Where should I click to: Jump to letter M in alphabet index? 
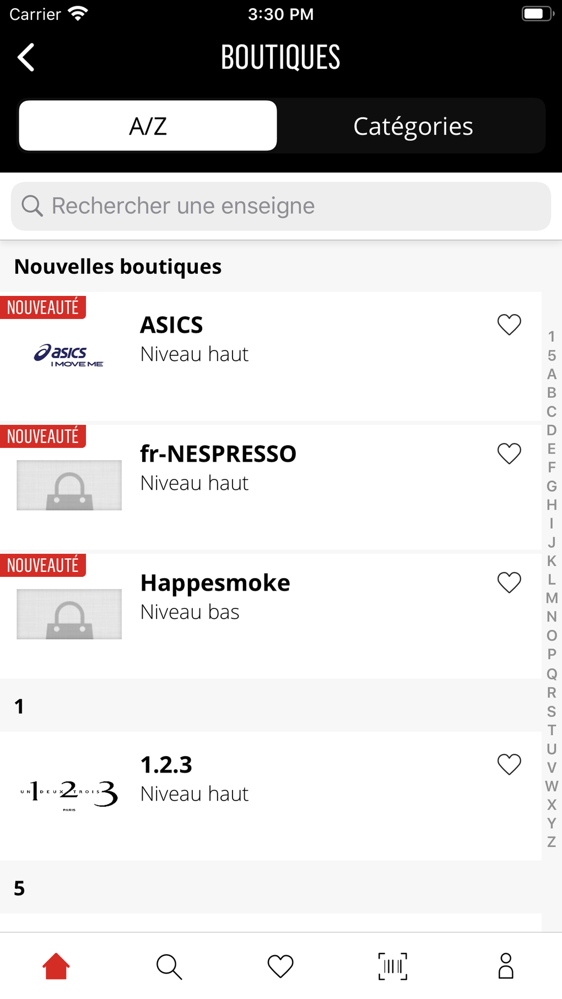tap(552, 598)
